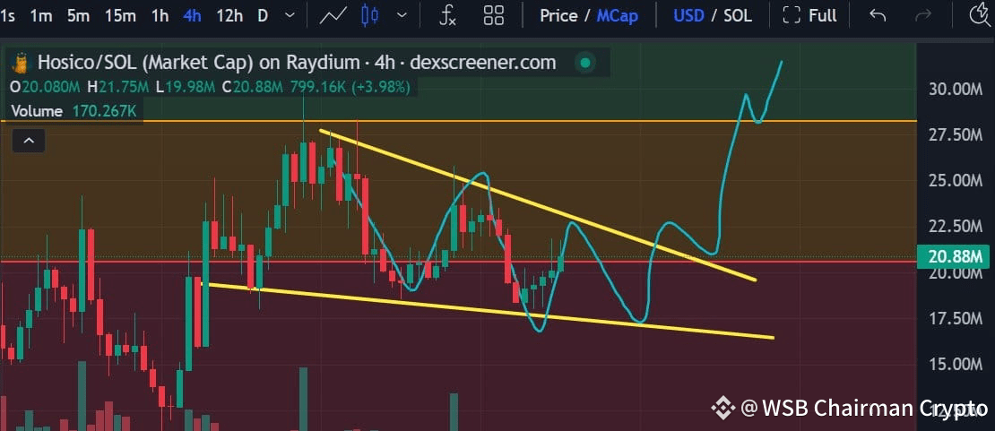Viewport: 995px width, 431px height.
Task: Select the 5m timeframe
Action: 79,16
